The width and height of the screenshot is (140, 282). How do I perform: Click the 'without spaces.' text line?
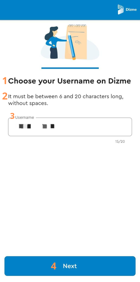pyautogui.click(x=28, y=104)
